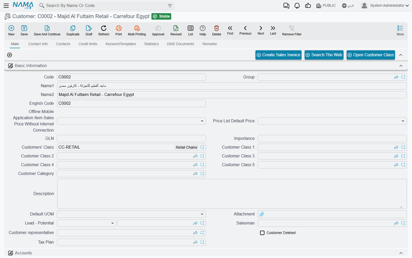The width and height of the screenshot is (412, 258).
Task: Click the Stable status badge
Action: [161, 17]
